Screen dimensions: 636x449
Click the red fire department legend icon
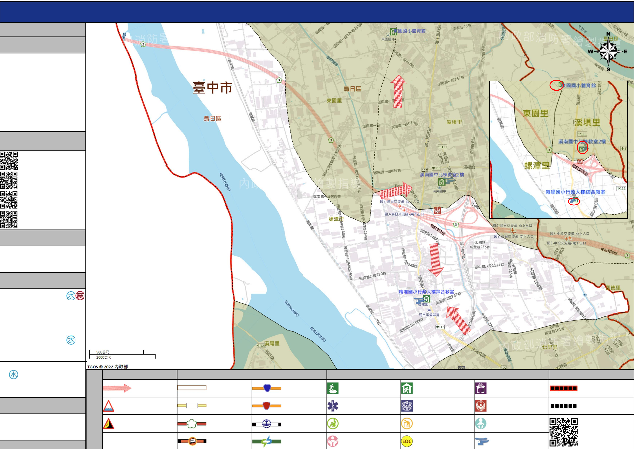[481, 406]
